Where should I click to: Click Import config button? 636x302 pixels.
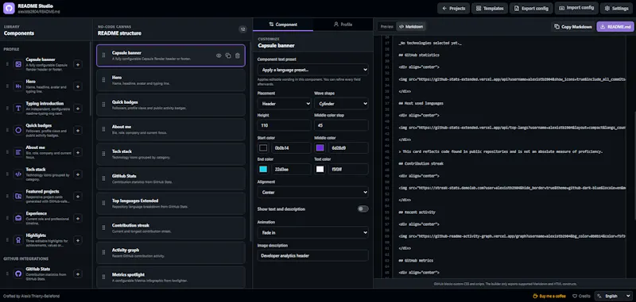pyautogui.click(x=576, y=8)
